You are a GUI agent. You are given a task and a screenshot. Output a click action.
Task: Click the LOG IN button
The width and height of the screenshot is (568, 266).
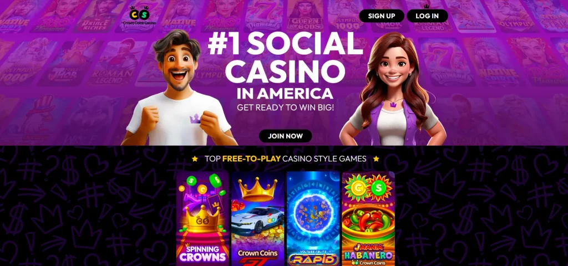click(x=427, y=16)
